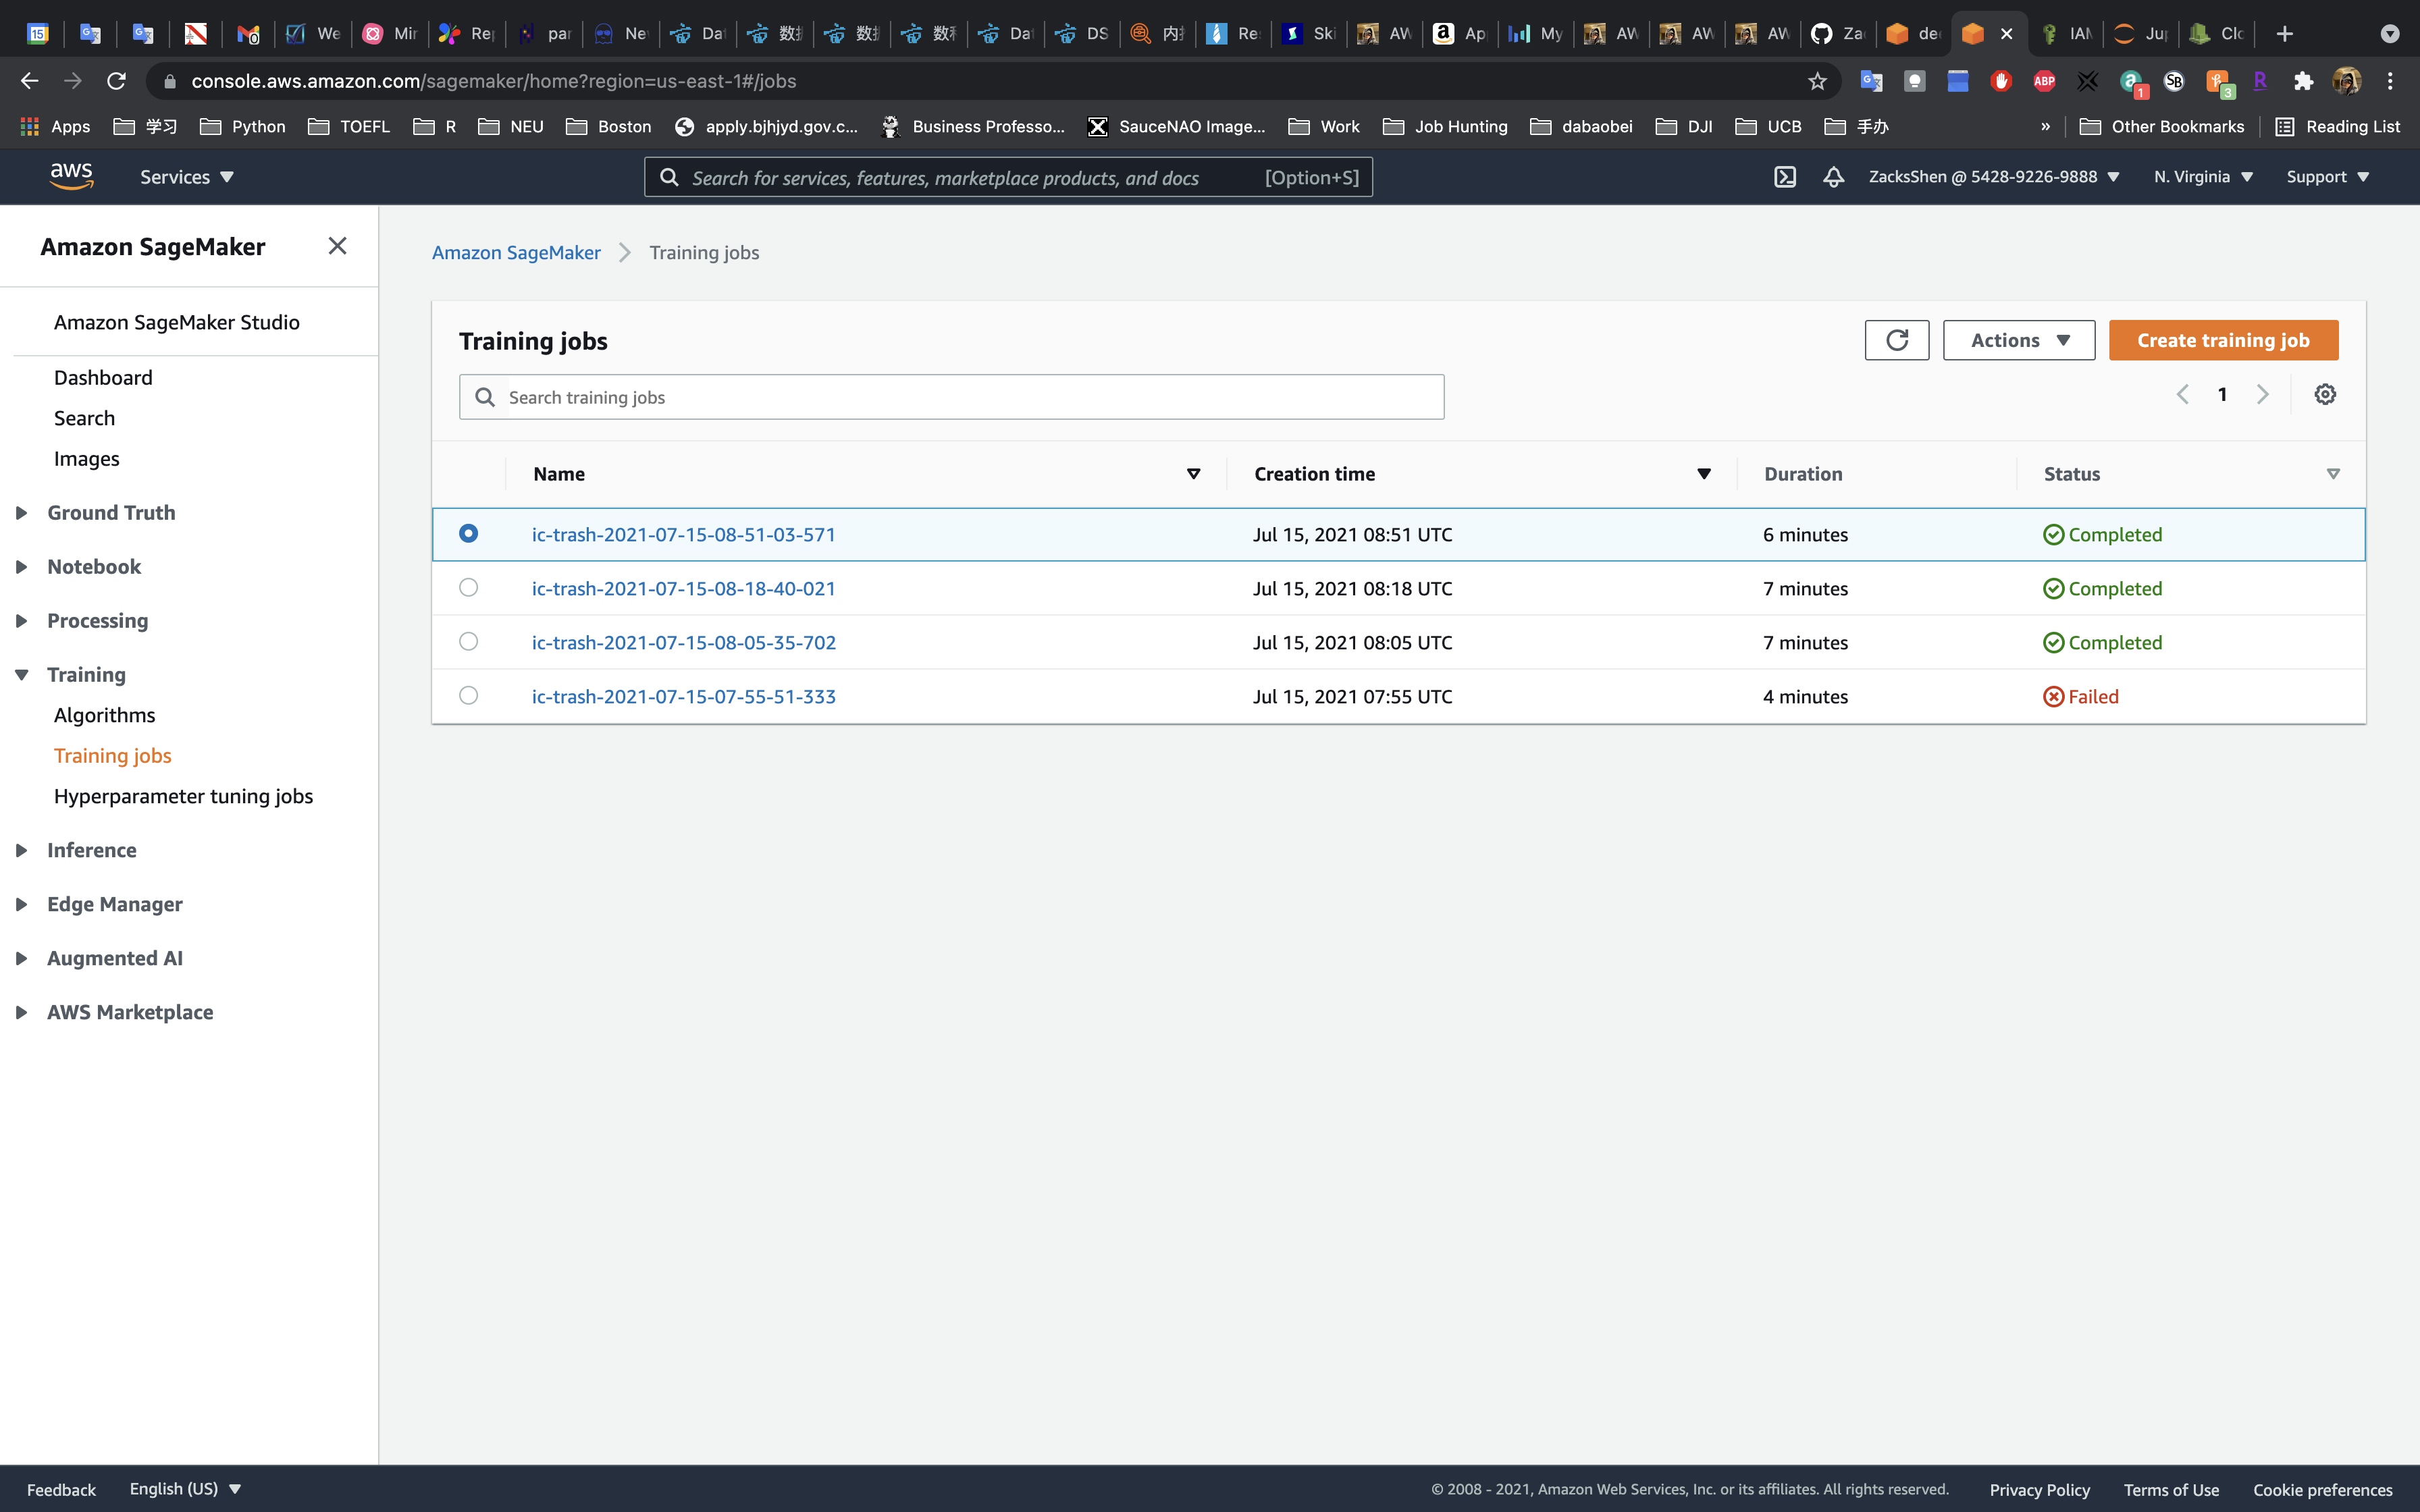Click the refresh training jobs icon button

point(1896,340)
